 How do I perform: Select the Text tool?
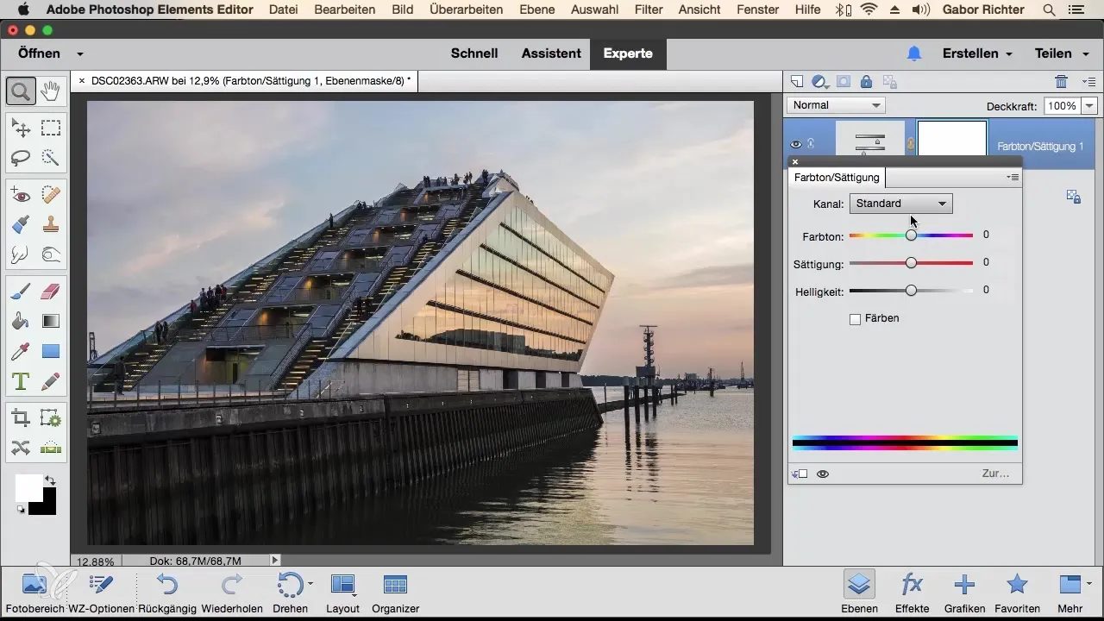pos(21,380)
